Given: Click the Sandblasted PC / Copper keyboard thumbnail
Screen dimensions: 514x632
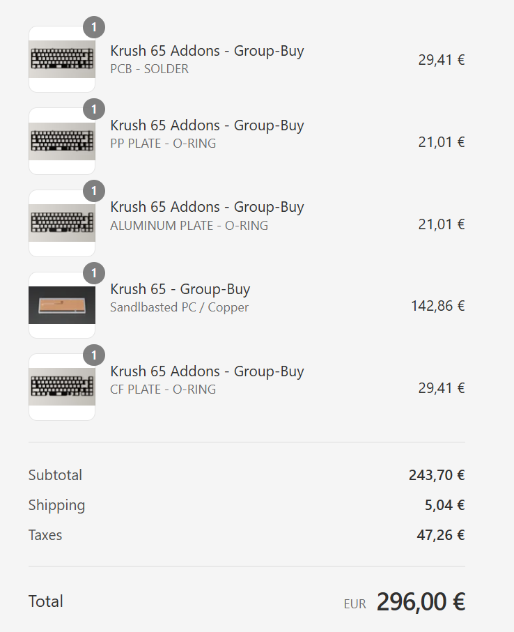Looking at the screenshot, I should click(x=61, y=305).
